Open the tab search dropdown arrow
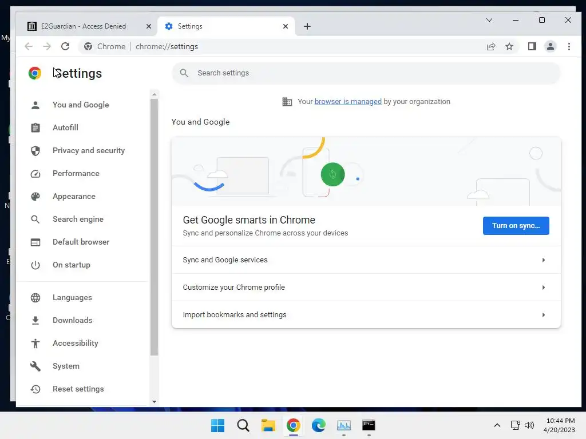Viewport: 586px width, 439px height. [x=489, y=20]
